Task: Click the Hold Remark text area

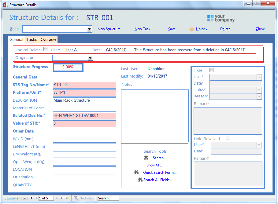Action: point(228,121)
